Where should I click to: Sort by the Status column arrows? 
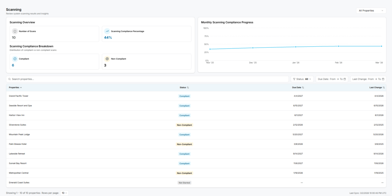[188, 87]
